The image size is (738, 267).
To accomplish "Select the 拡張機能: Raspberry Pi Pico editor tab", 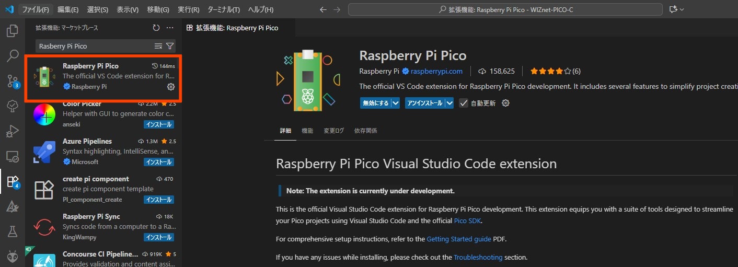I will (237, 28).
